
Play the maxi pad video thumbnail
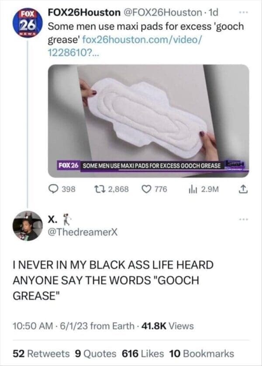pos(148,121)
